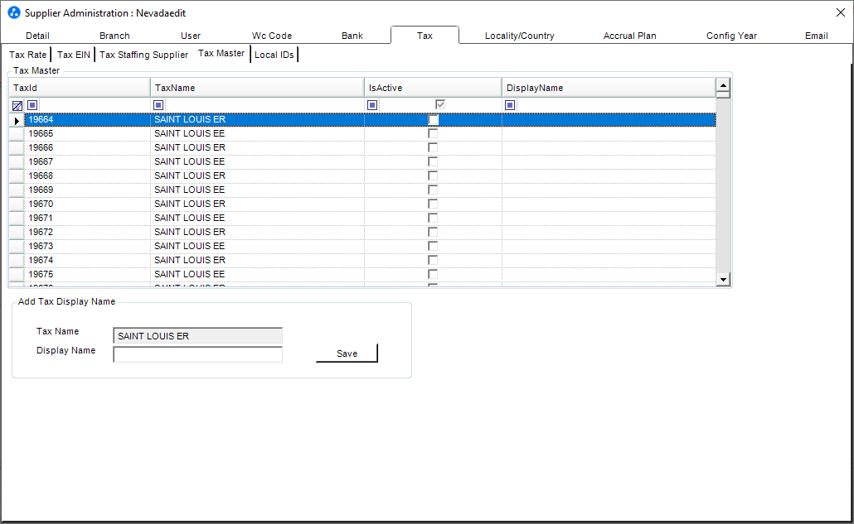Sort by the TaxId column header
Screen dimensions: 854x524
pos(80,88)
